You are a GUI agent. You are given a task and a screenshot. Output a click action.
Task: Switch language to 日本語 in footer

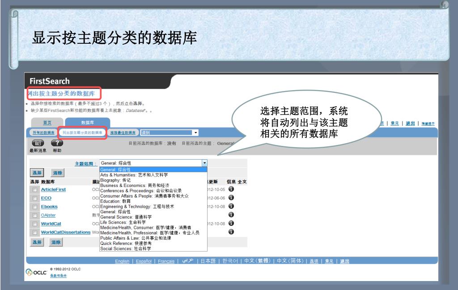(x=208, y=261)
